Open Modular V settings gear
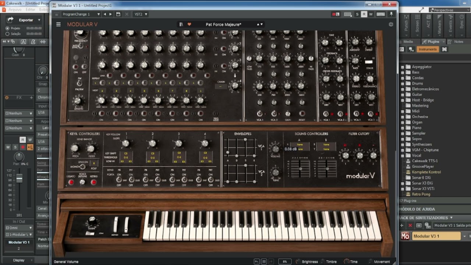The image size is (471, 265). point(391,24)
